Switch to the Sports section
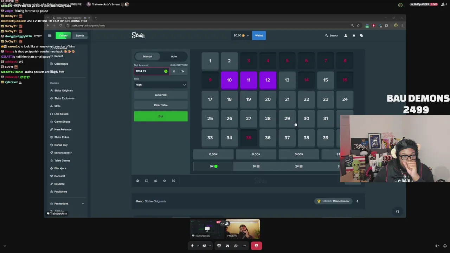Viewport: 450px width, 253px height. tap(80, 35)
